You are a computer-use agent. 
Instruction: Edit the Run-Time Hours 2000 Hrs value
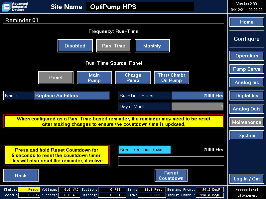click(x=198, y=96)
